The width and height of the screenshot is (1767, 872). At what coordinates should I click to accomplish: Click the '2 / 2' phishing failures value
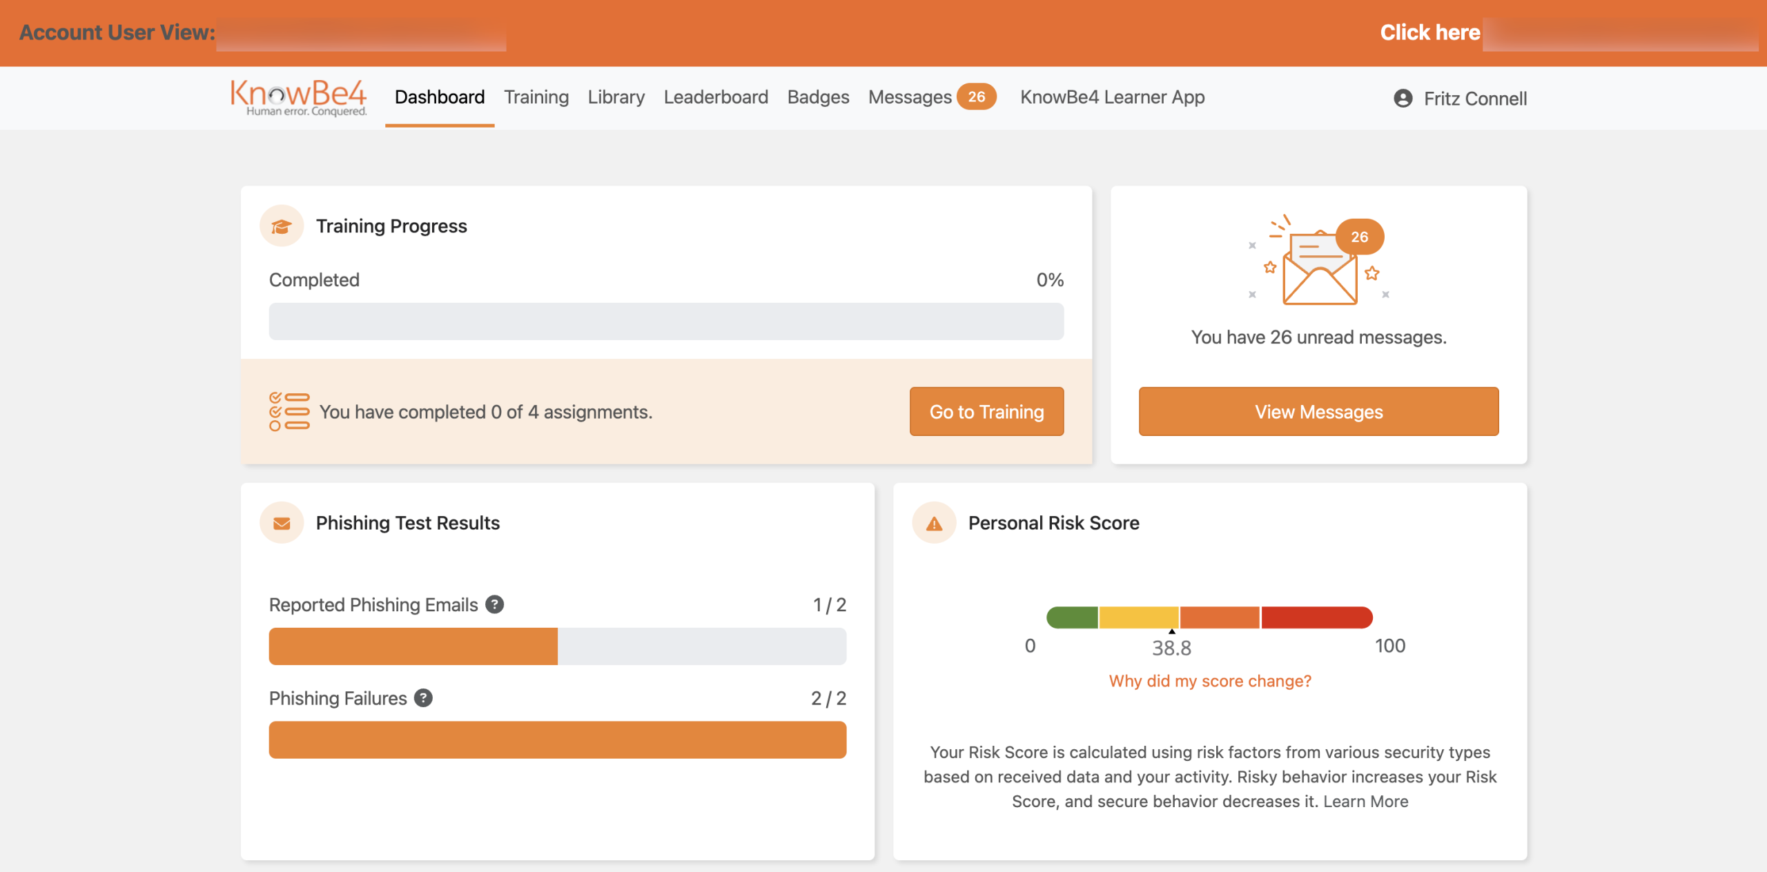828,699
